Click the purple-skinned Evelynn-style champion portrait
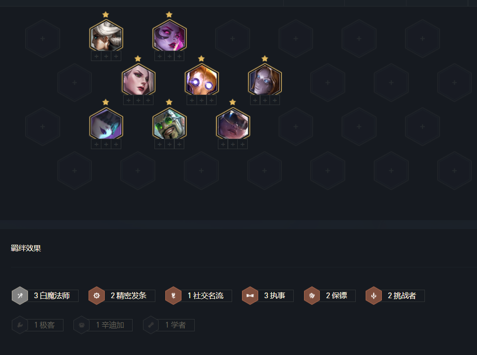The width and height of the screenshot is (477, 355). [170, 36]
